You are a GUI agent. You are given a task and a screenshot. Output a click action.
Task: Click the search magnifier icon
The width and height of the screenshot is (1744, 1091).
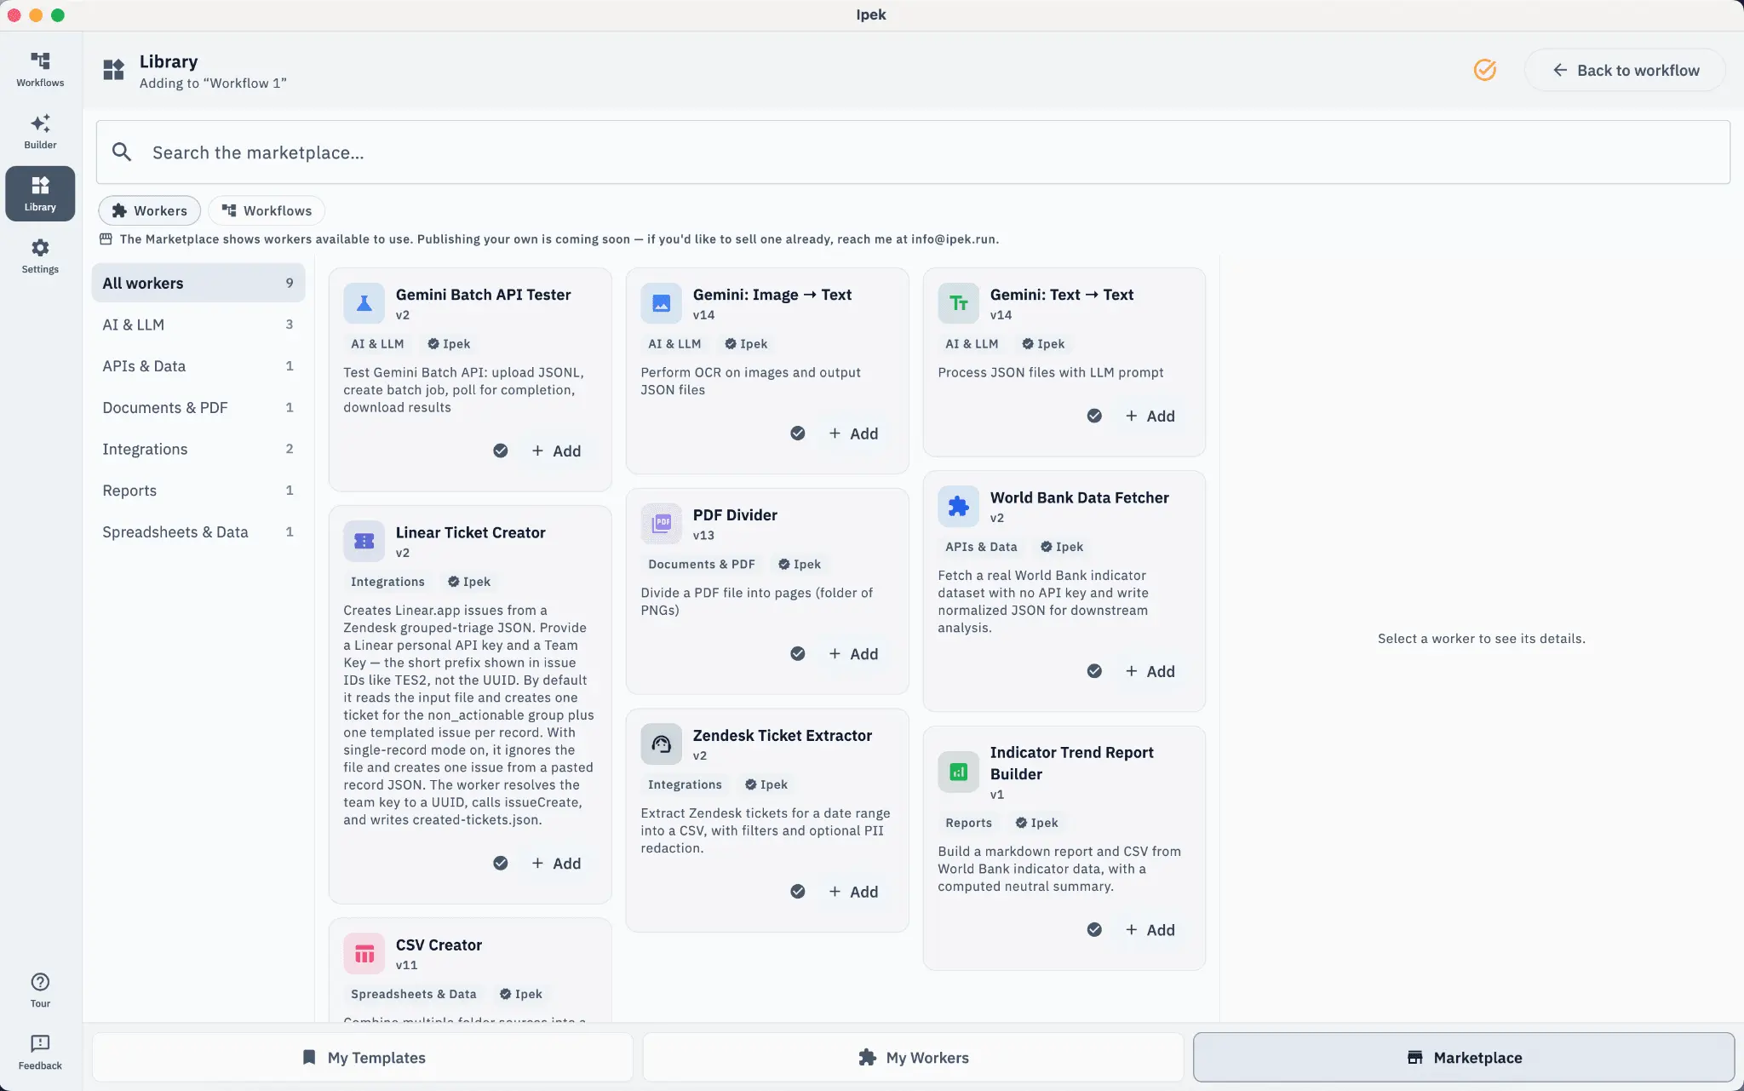click(122, 152)
